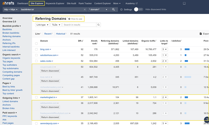Open Academy external link icon
The width and height of the screenshot is (209, 125).
pos(137,3)
